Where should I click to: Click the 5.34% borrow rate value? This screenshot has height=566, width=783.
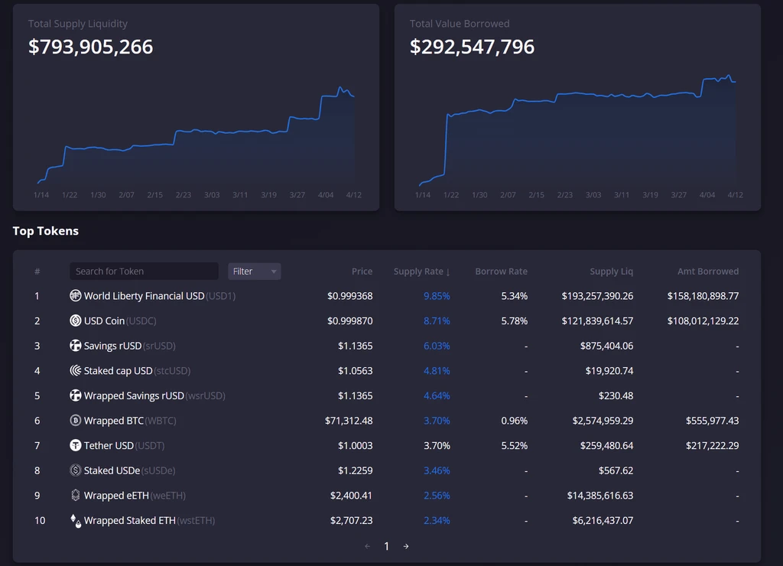(515, 296)
